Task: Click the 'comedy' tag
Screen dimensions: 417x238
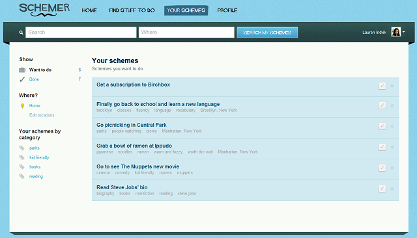Action: point(122,172)
